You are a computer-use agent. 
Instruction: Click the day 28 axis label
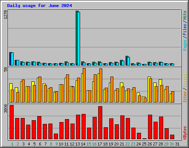161,144
